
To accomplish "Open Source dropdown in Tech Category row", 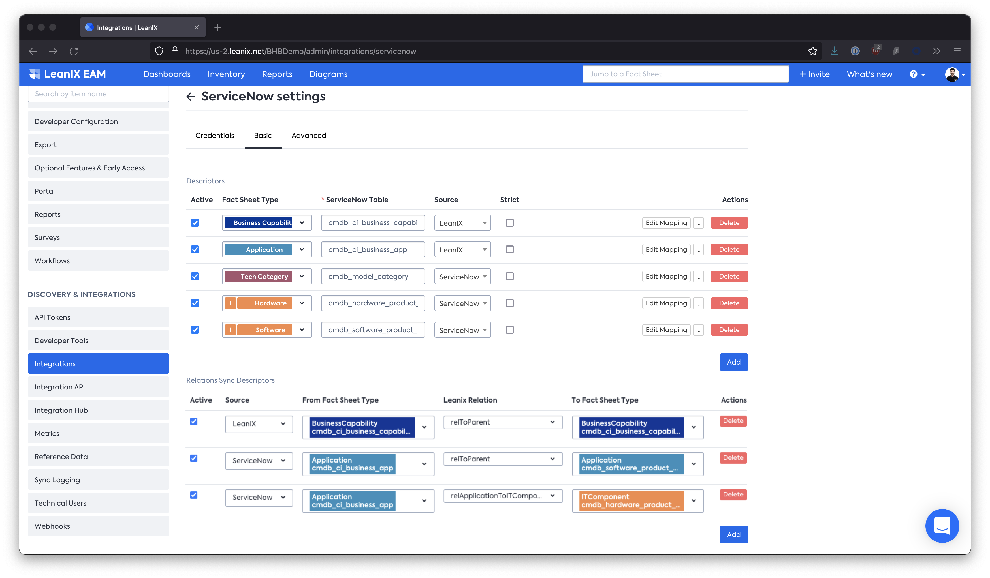I will [x=462, y=277].
